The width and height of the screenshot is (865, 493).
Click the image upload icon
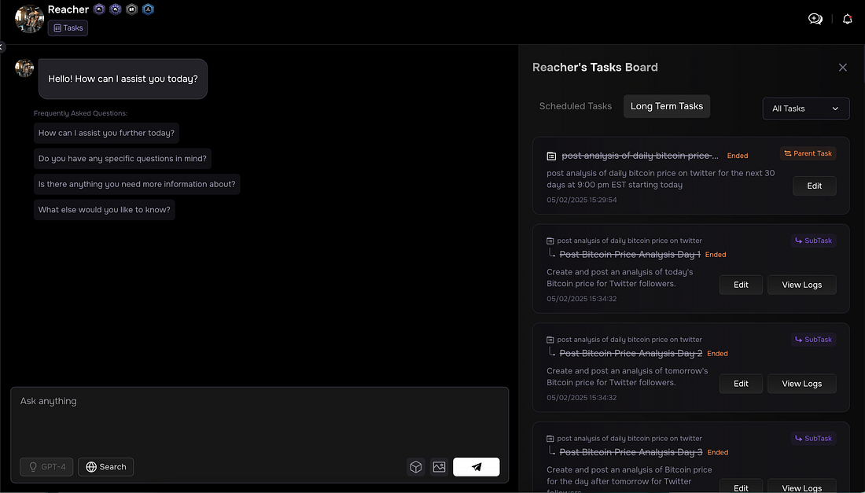[439, 467]
